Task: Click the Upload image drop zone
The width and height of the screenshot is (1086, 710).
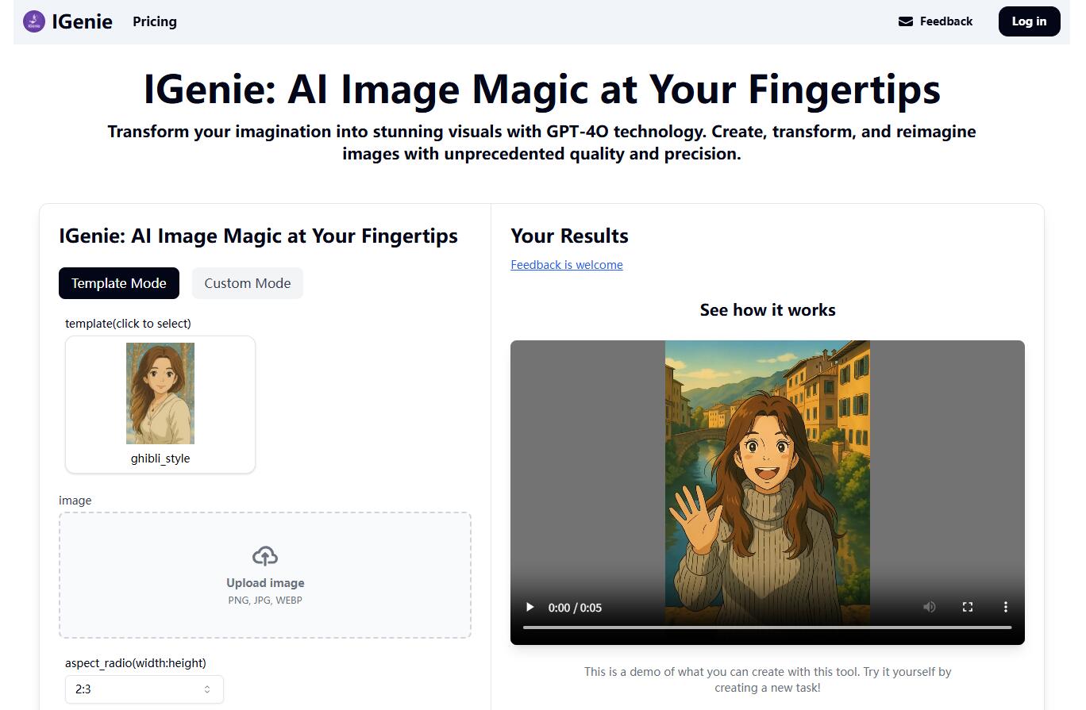Action: [x=265, y=575]
